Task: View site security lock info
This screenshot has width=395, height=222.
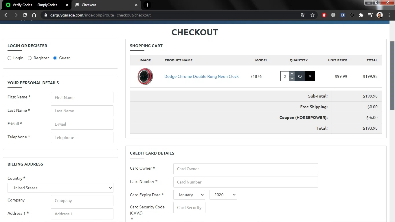Action: 46,15
